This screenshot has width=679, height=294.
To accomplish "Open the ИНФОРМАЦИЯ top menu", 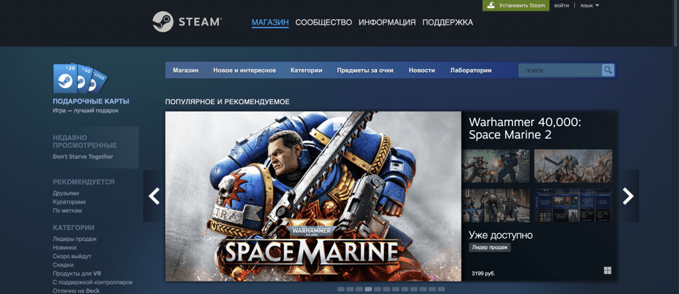I will pyautogui.click(x=387, y=22).
